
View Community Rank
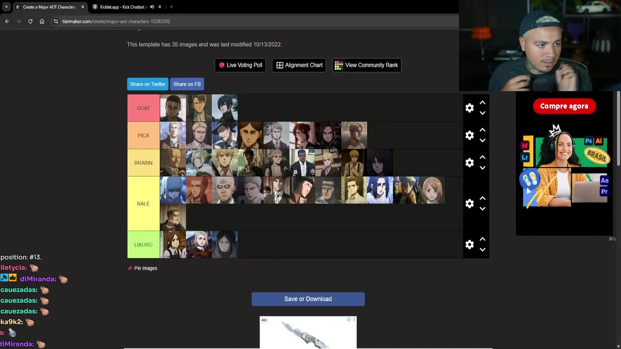pyautogui.click(x=366, y=65)
